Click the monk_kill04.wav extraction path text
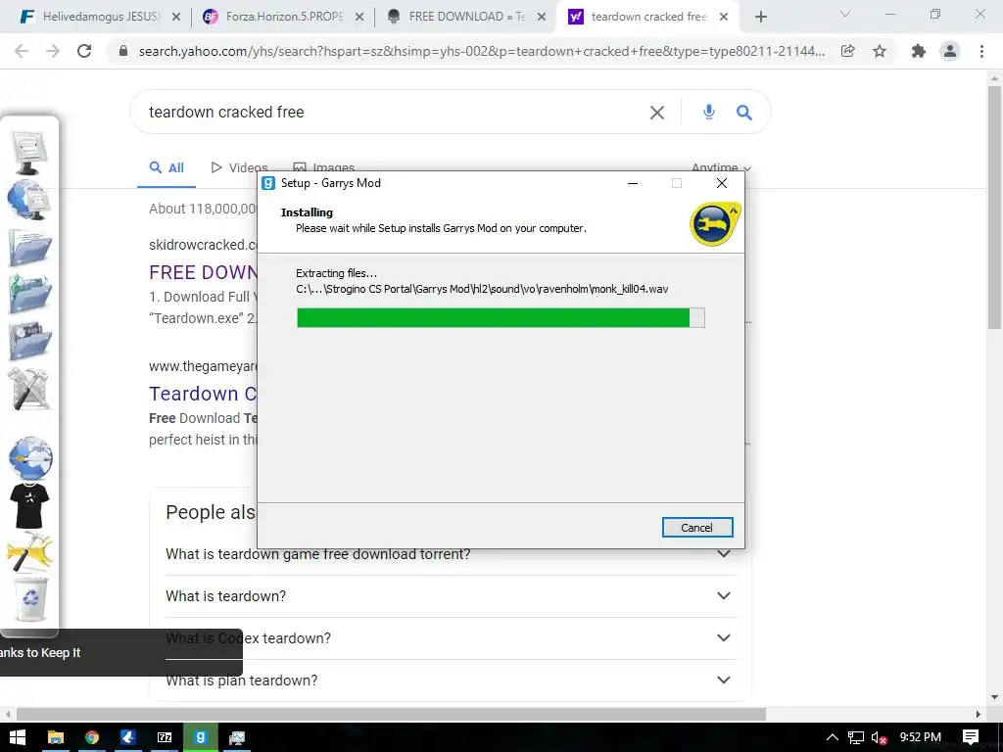 click(482, 289)
